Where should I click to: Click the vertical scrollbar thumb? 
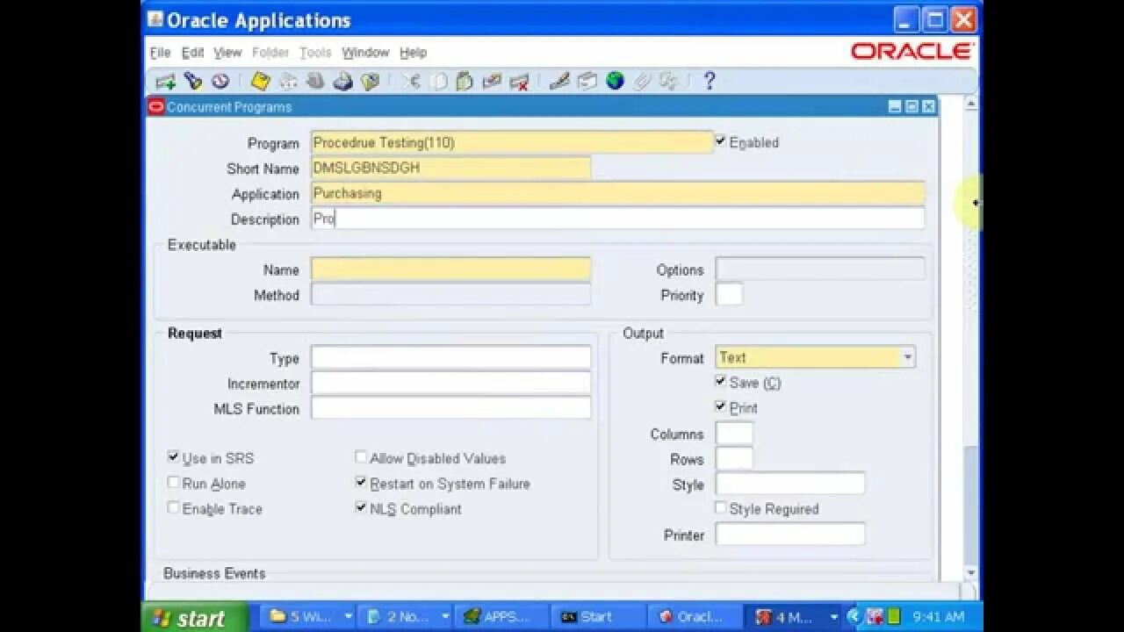970,504
